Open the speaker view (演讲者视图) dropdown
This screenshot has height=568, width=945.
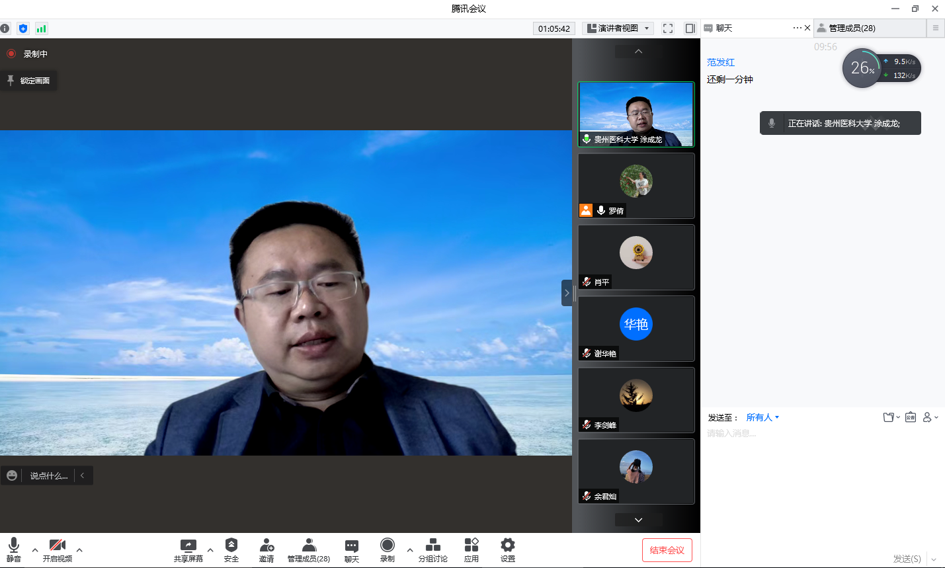618,28
